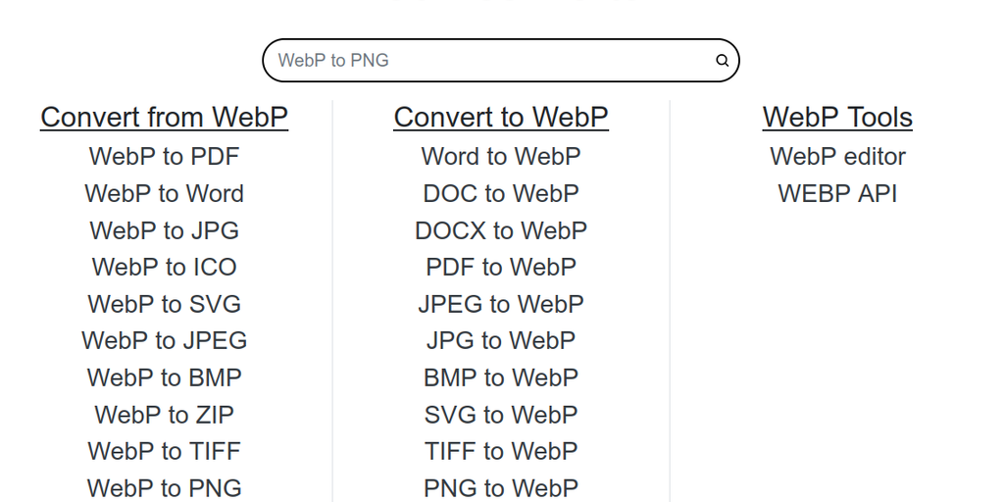Viewport: 1004px width, 502px height.
Task: Click the Convert to WebP heading
Action: pyautogui.click(x=501, y=118)
